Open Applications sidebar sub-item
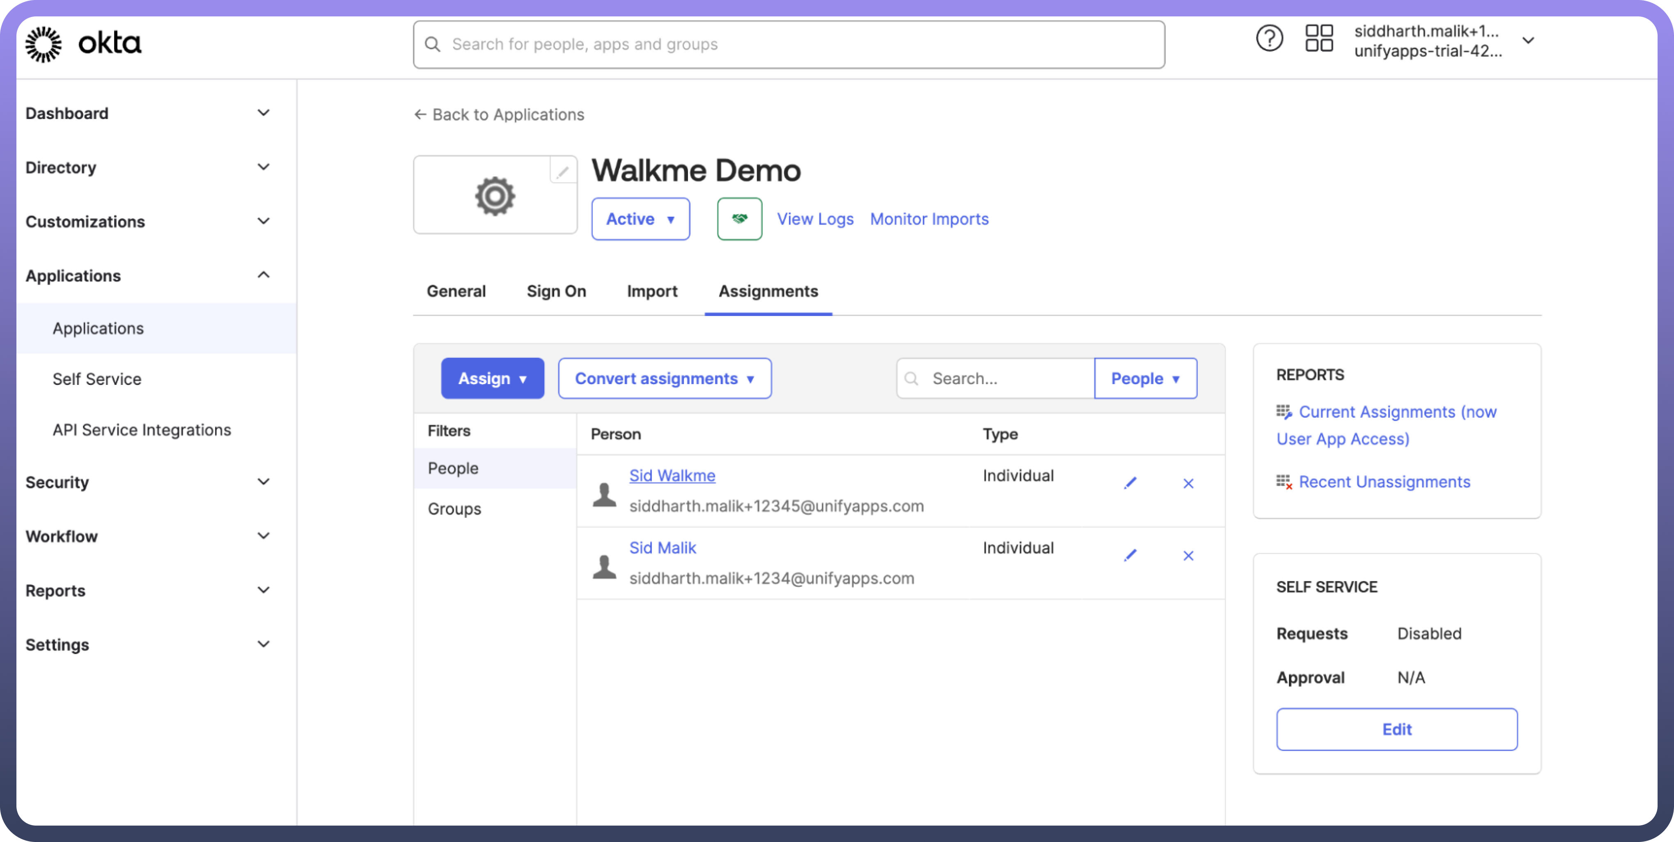This screenshot has height=842, width=1674. pos(157,328)
